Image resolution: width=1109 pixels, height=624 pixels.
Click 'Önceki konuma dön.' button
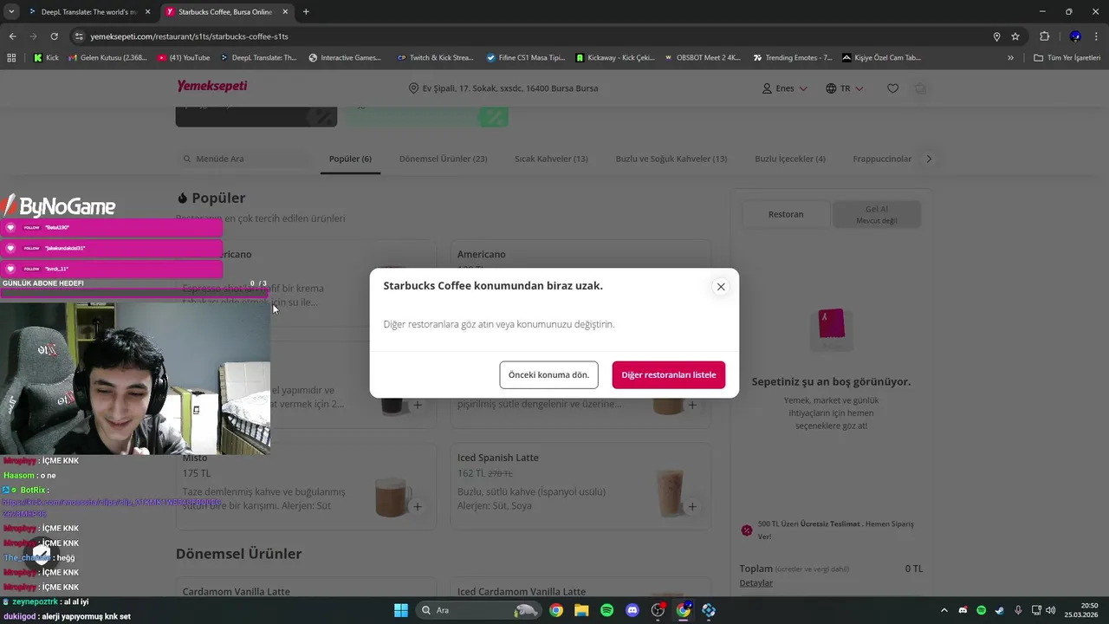click(548, 374)
